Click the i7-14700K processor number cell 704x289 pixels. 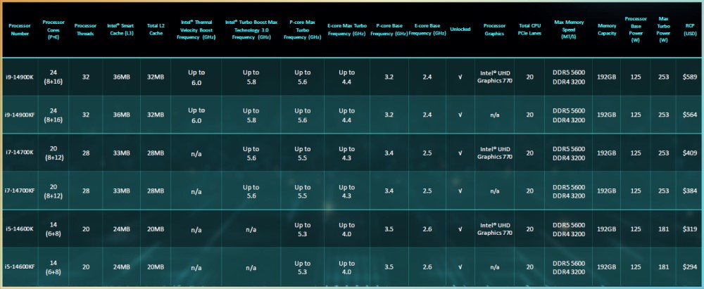20,153
